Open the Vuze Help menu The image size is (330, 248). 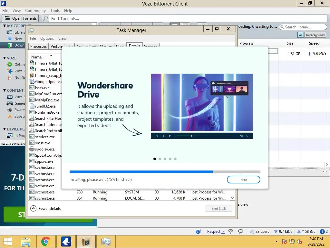68,11
